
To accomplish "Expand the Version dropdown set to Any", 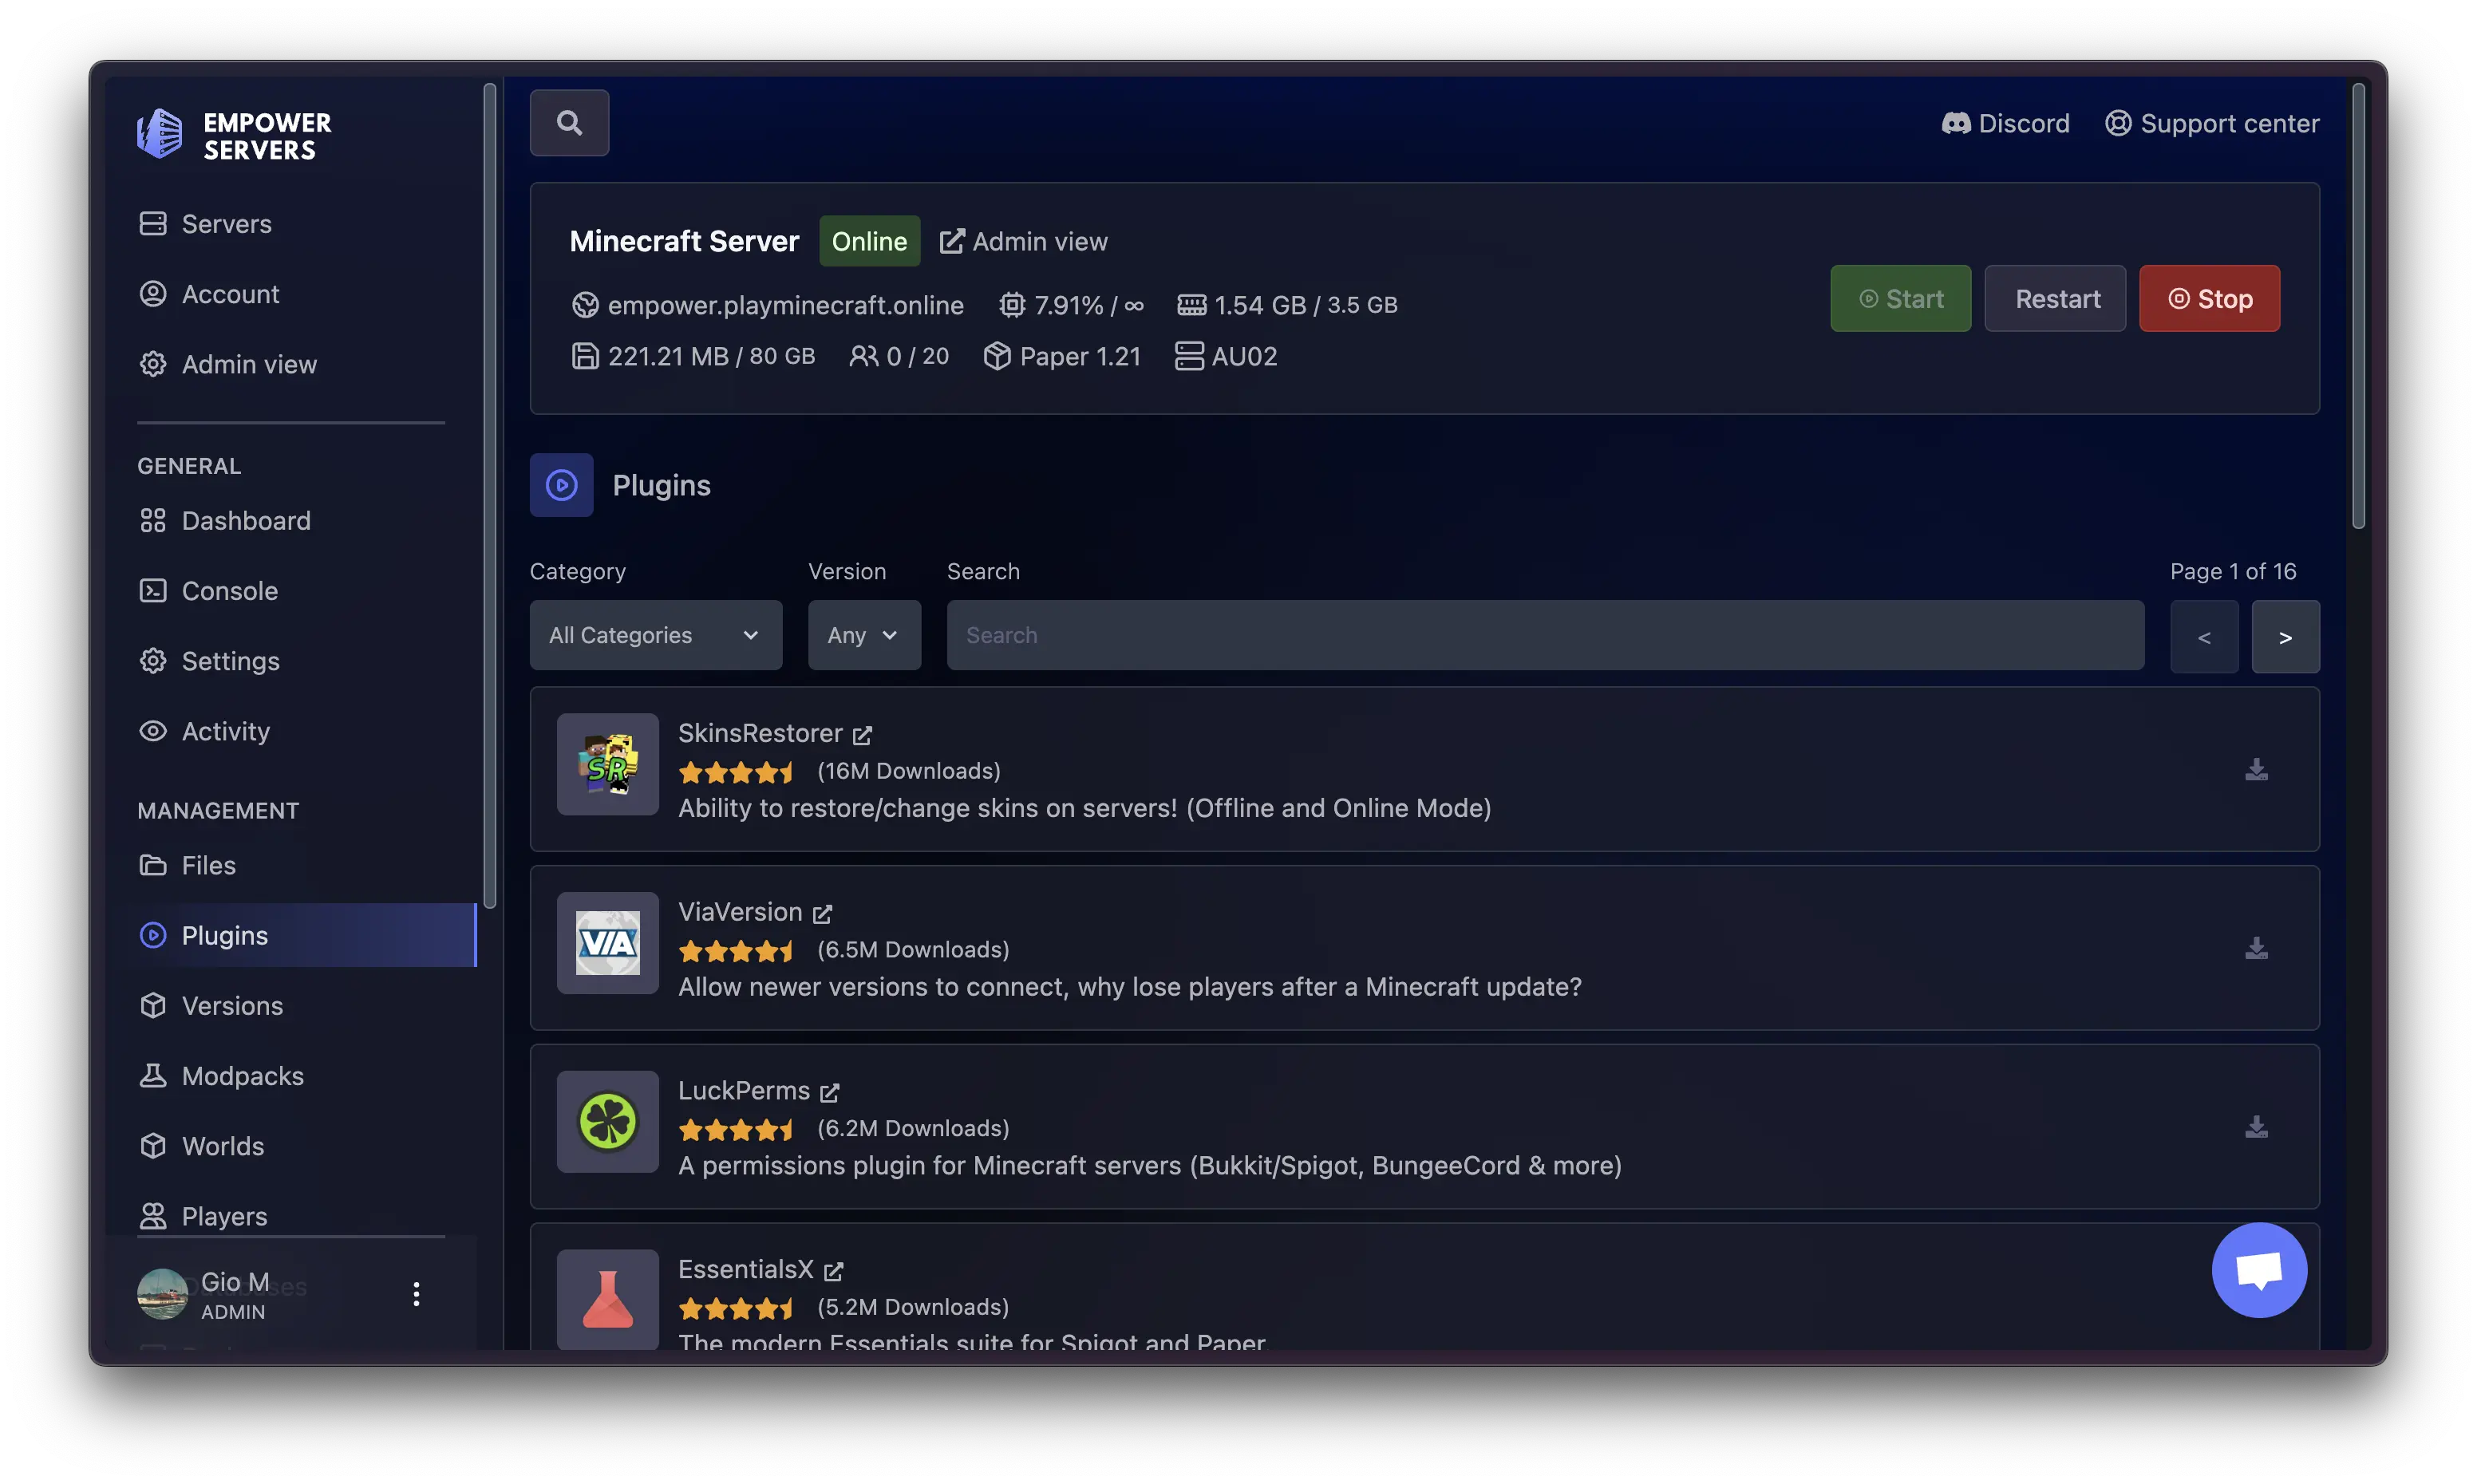I will pyautogui.click(x=863, y=635).
